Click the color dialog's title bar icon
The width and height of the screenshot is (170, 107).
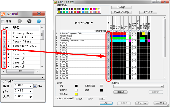(55, 2)
